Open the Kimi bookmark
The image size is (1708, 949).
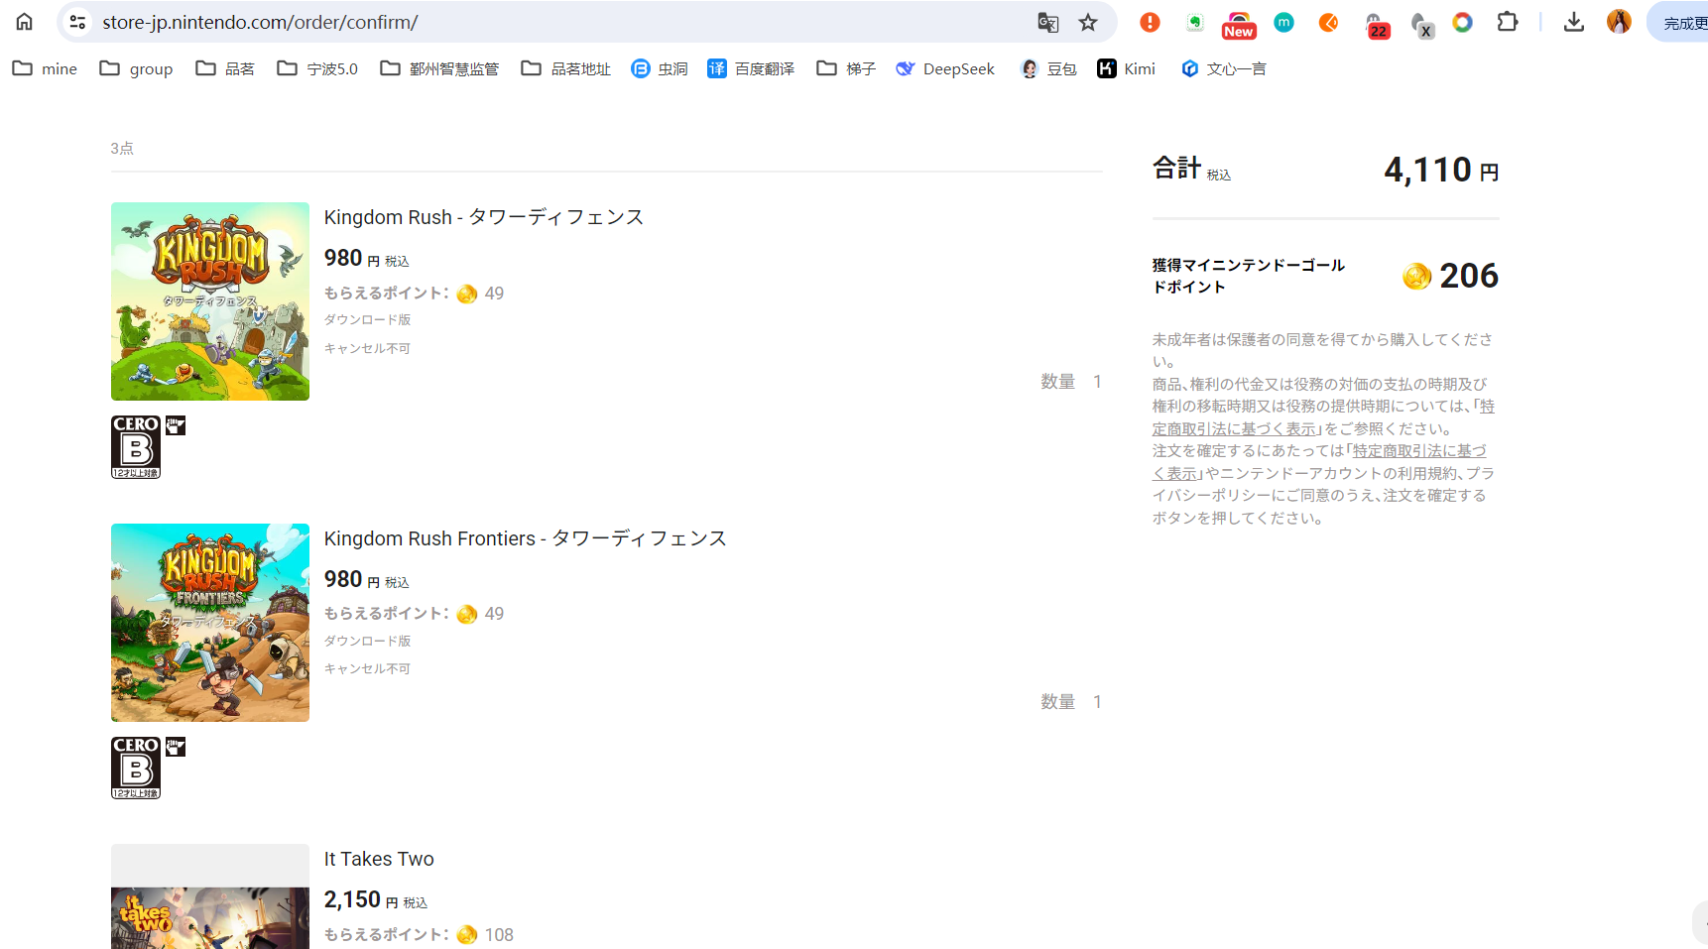1126,68
